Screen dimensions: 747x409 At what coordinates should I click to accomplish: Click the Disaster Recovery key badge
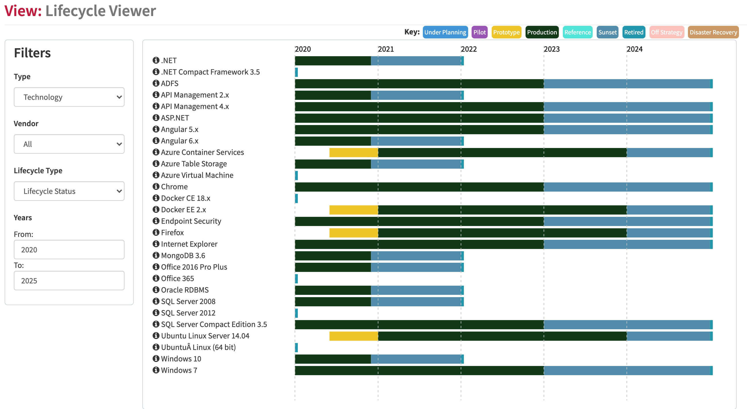[713, 32]
